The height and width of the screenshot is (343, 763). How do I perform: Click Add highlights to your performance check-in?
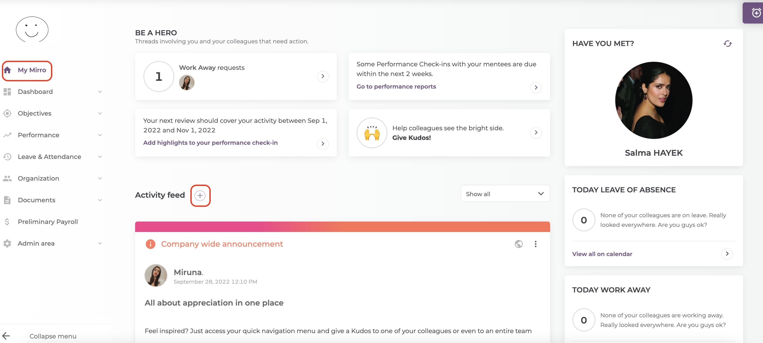pyautogui.click(x=210, y=143)
